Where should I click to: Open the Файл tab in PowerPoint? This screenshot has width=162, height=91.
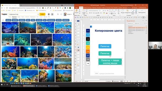(x=76, y=8)
